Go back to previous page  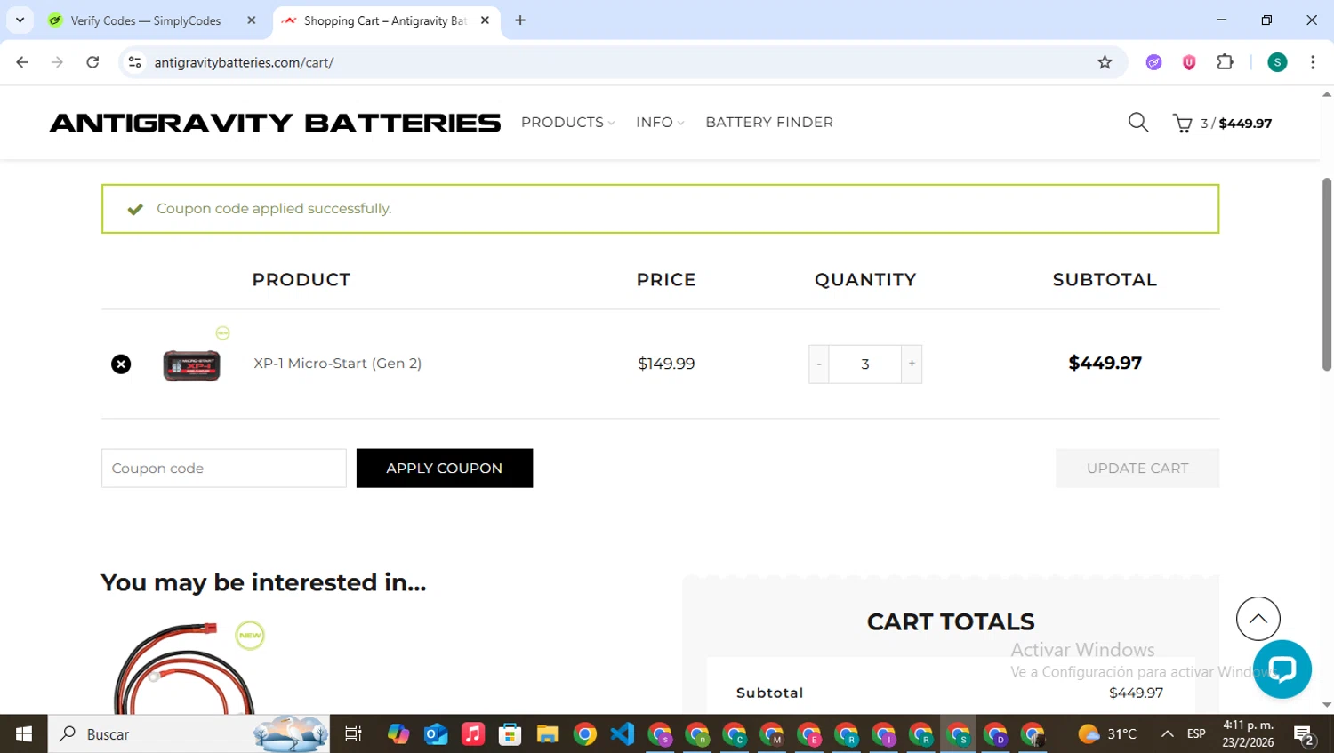(x=22, y=62)
